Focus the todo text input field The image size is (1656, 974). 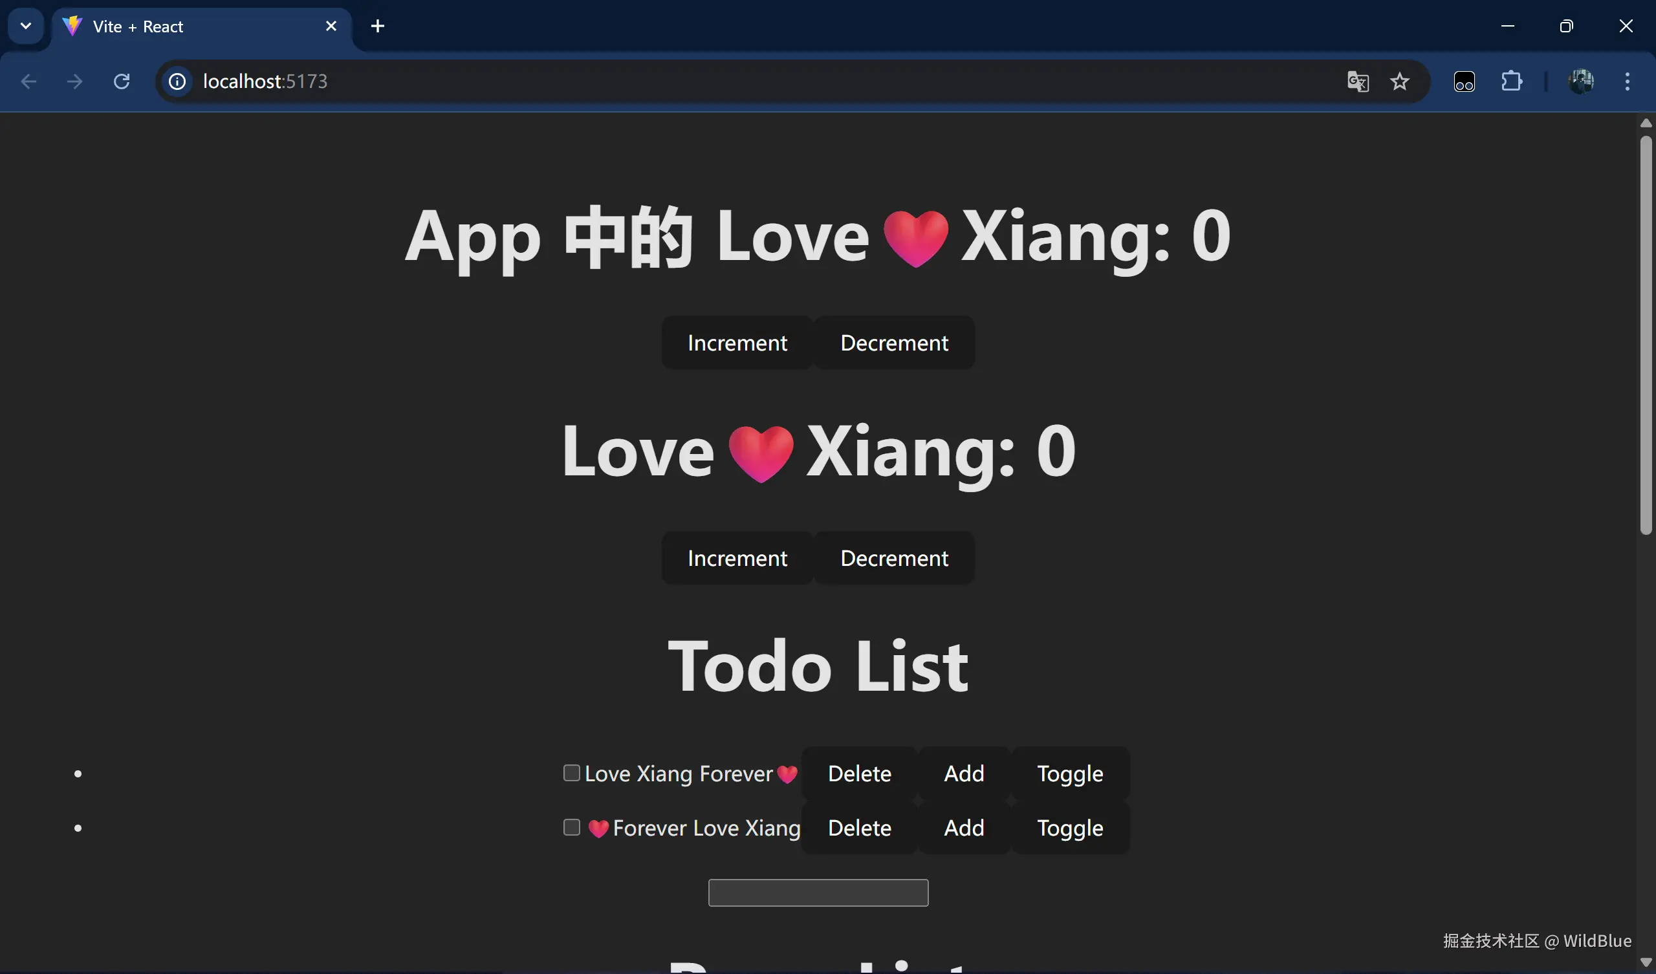(x=818, y=893)
